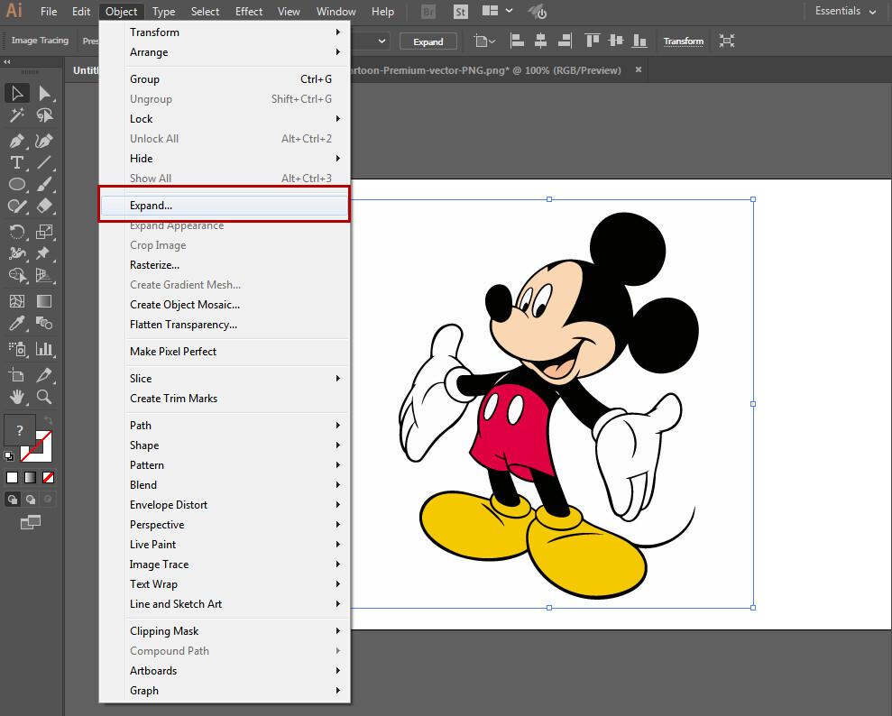Select the Type tool
Viewport: 892px width, 716px height.
click(16, 162)
